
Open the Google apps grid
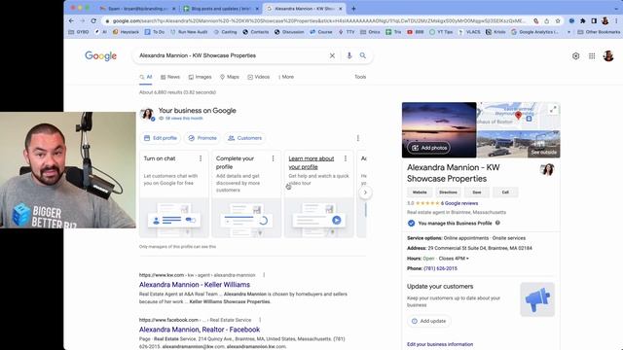tap(592, 56)
